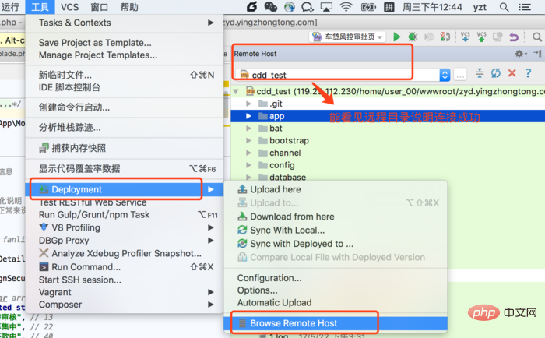Choose 显示代码覆盖率数据 menu item
The width and height of the screenshot is (545, 338).
[125, 169]
